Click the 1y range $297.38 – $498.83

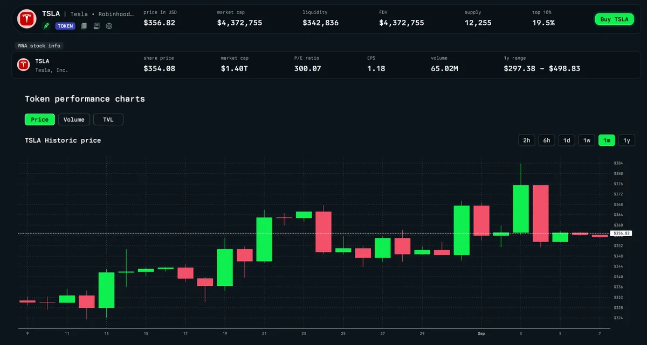point(542,68)
